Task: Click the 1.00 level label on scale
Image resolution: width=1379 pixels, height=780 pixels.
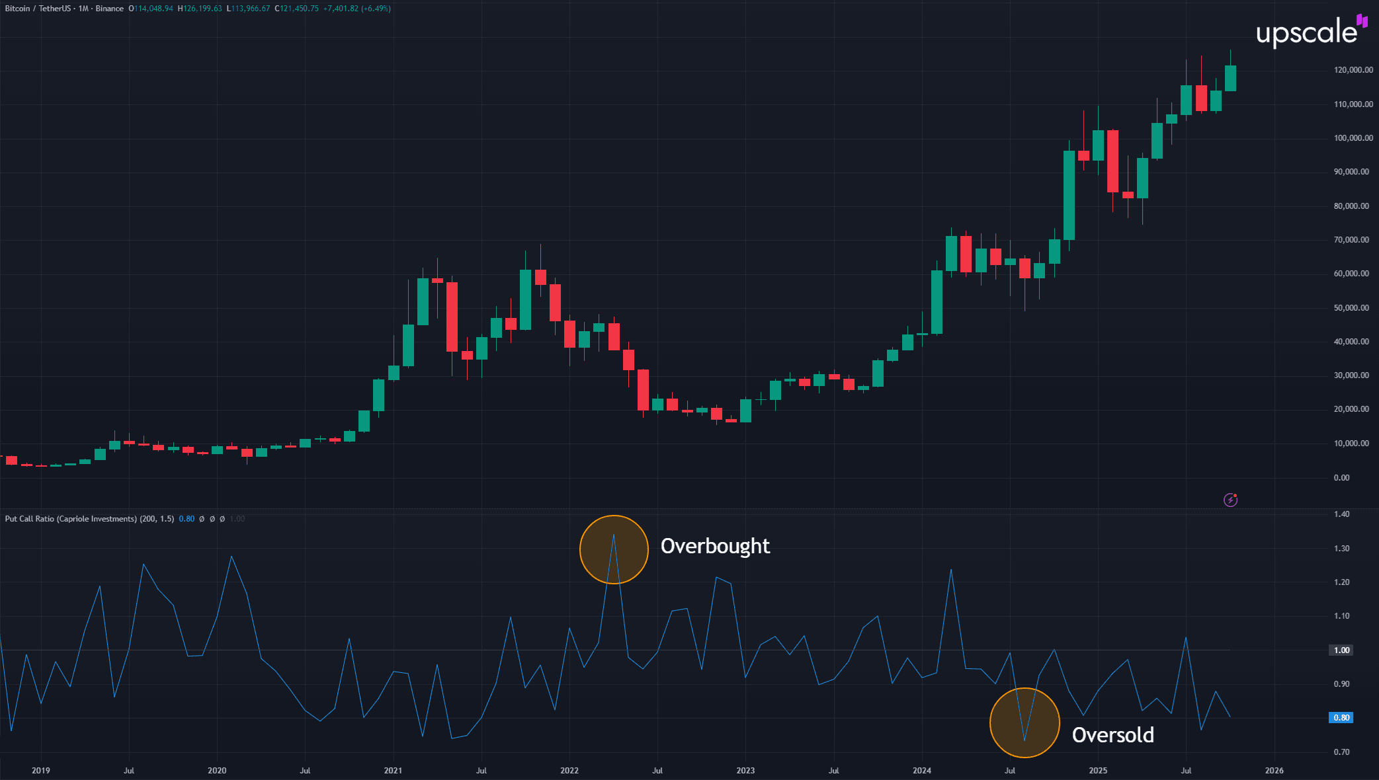Action: tap(1341, 650)
